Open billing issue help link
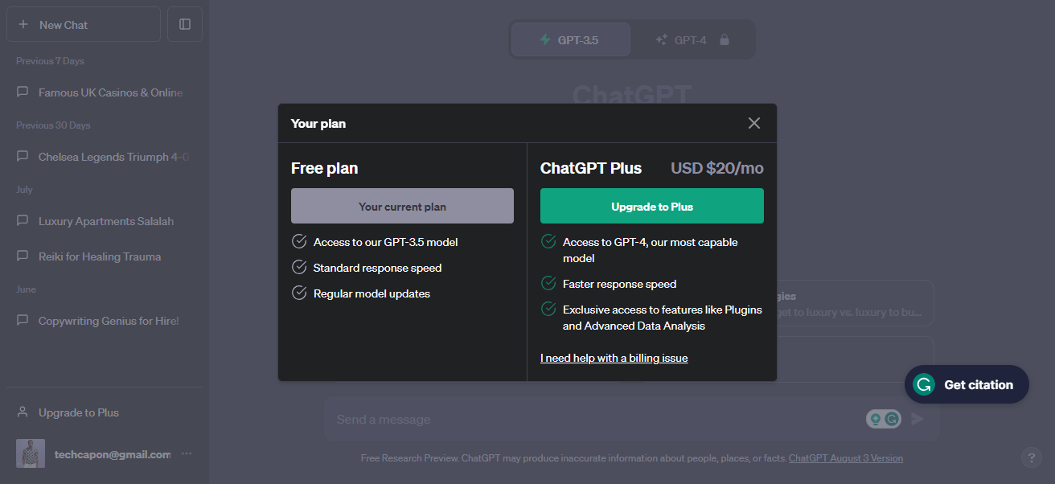 614,358
